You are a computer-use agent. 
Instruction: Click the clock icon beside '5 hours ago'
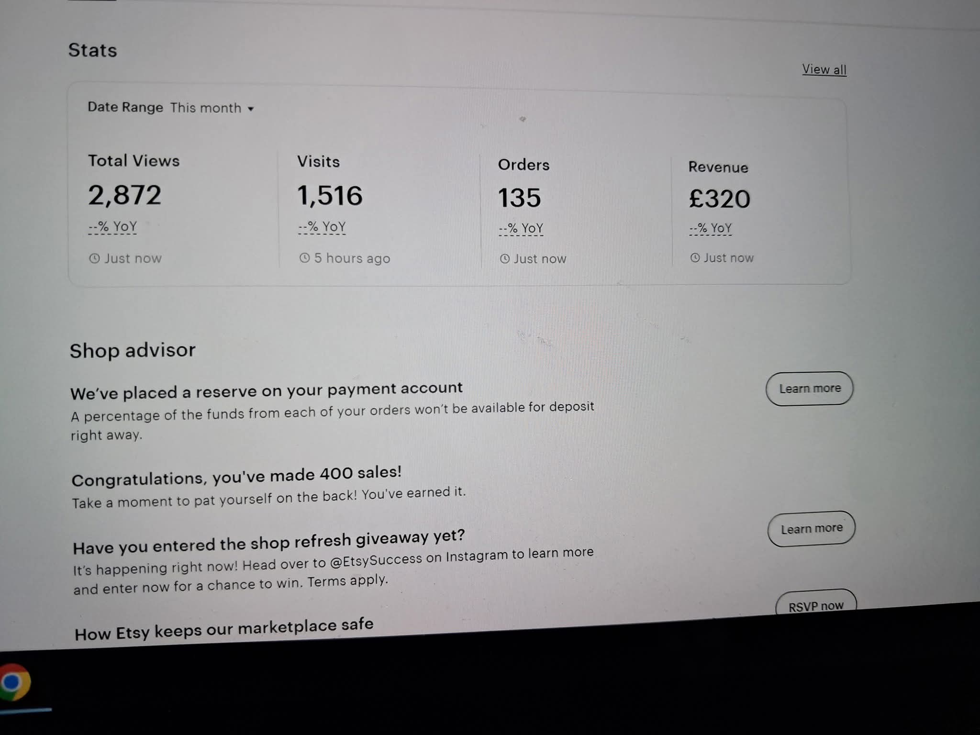pos(305,258)
